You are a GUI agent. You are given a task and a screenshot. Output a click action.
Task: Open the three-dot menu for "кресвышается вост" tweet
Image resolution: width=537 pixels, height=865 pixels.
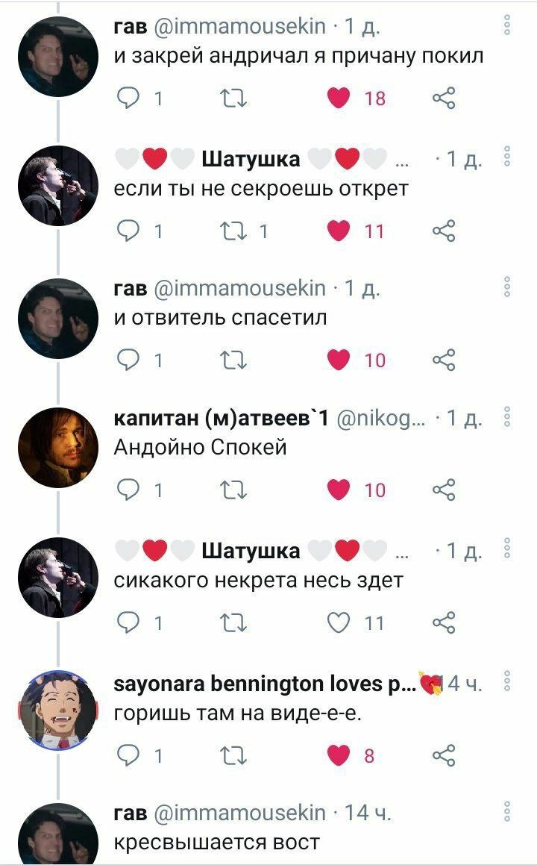[506, 811]
